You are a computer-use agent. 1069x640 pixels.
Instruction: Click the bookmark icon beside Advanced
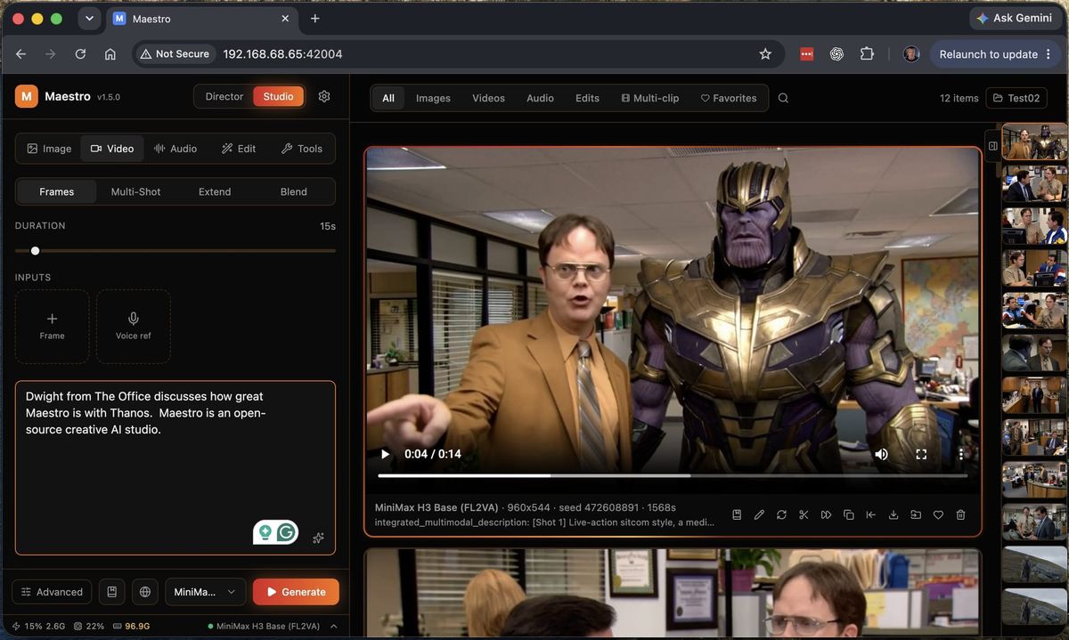click(x=111, y=592)
